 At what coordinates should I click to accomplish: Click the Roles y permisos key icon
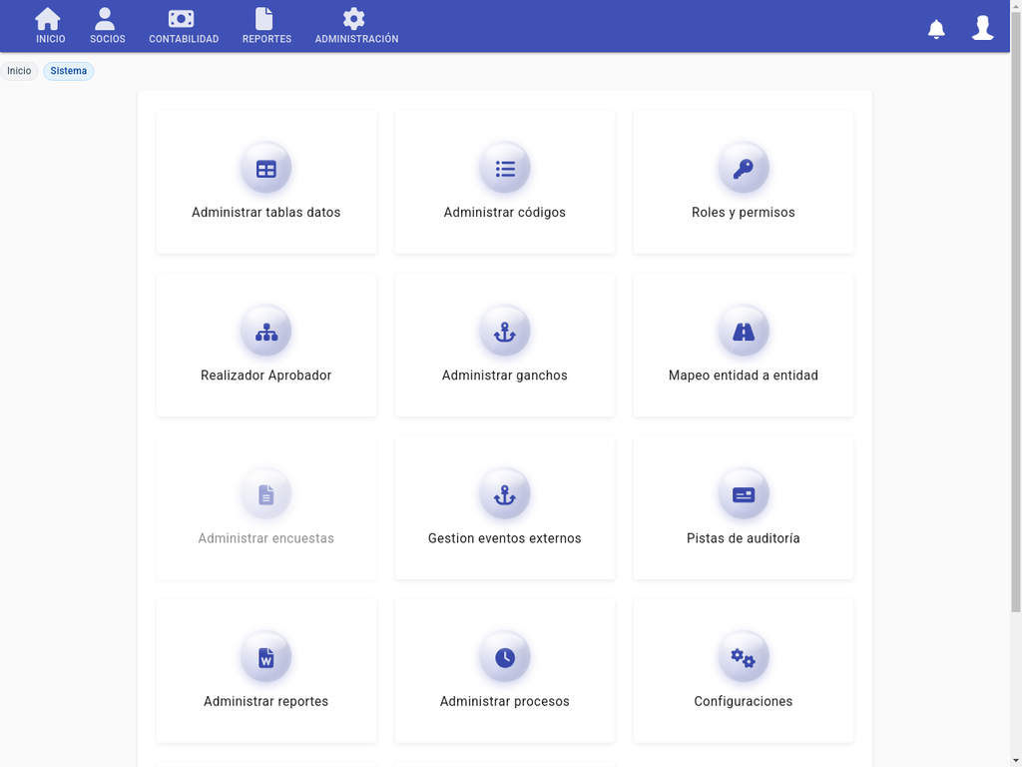pos(744,168)
